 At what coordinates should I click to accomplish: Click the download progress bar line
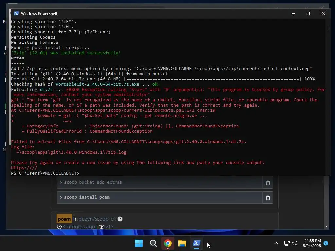[x=163, y=79]
